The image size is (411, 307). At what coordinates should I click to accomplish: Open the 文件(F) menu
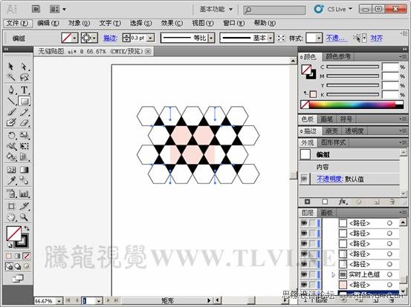click(x=17, y=23)
